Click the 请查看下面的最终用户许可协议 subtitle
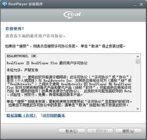 [x=35, y=36]
